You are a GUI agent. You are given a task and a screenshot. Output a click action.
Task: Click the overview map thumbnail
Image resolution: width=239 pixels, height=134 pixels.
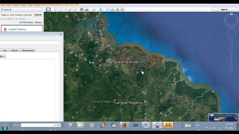tap(223, 118)
